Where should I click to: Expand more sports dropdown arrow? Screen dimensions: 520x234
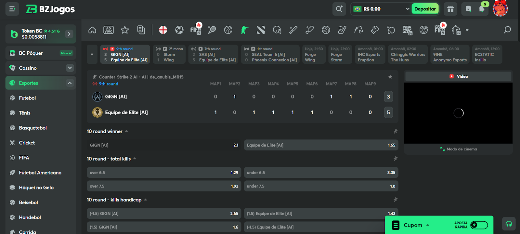(467, 30)
